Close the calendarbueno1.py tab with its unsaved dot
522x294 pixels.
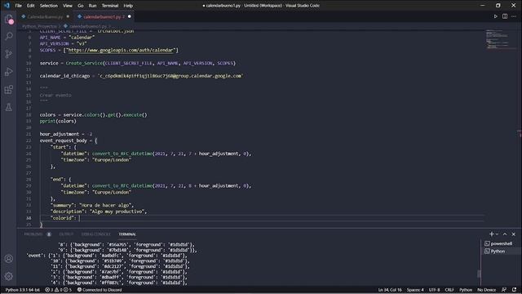pyautogui.click(x=130, y=16)
